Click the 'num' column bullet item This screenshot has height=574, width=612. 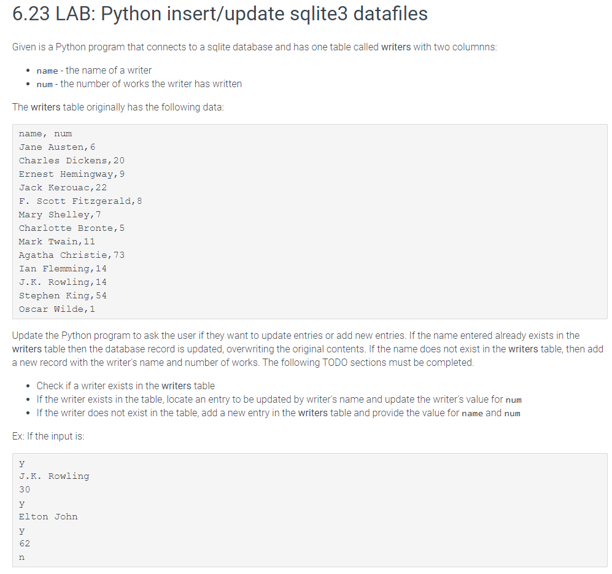[139, 84]
